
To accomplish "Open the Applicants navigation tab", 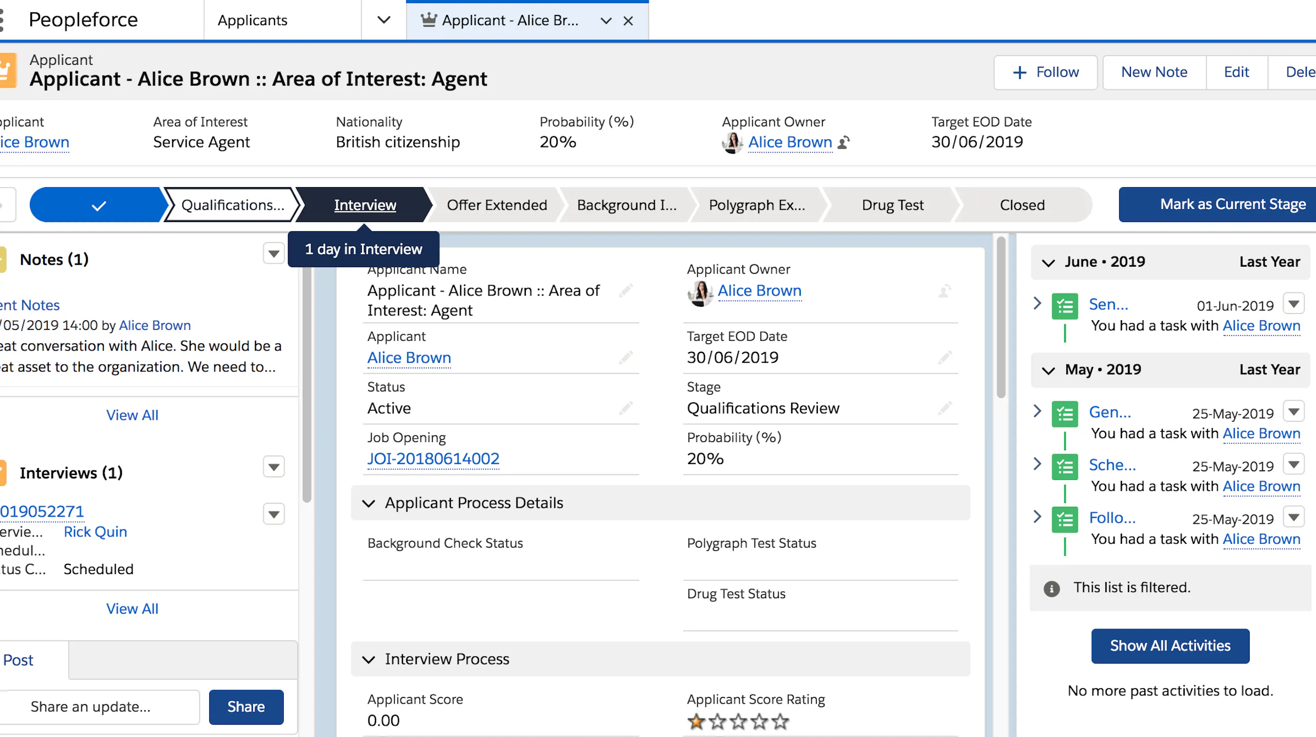I will [x=252, y=20].
